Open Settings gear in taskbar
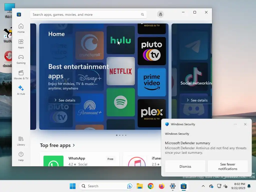The image size is (256, 192). [172, 186]
